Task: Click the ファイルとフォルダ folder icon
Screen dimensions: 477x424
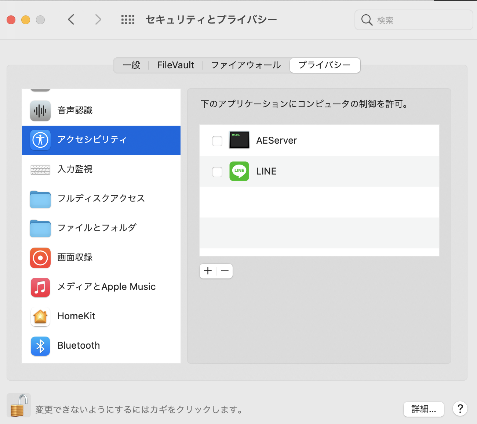Action: point(40,229)
